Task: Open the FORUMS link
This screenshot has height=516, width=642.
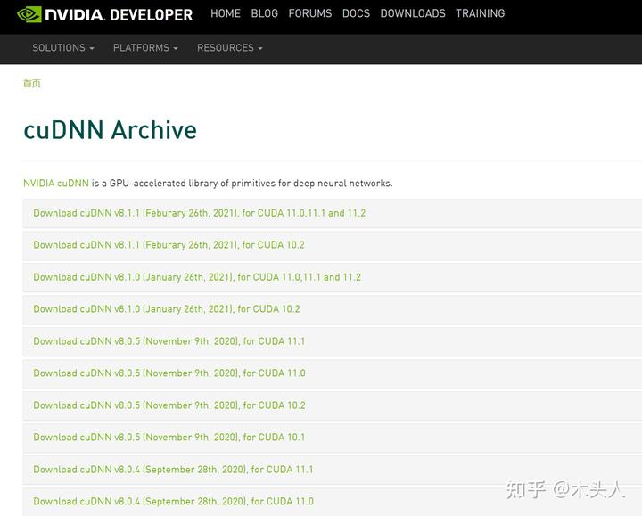Action: point(310,13)
